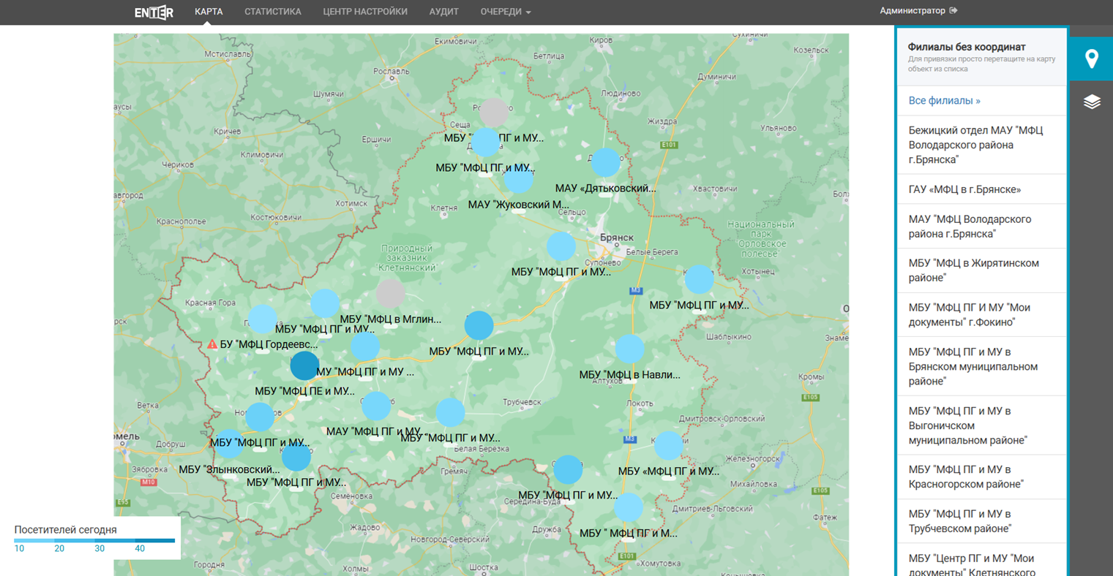The width and height of the screenshot is (1113, 576).
Task: Click the logout icon next to Администратор
Action: pos(953,11)
